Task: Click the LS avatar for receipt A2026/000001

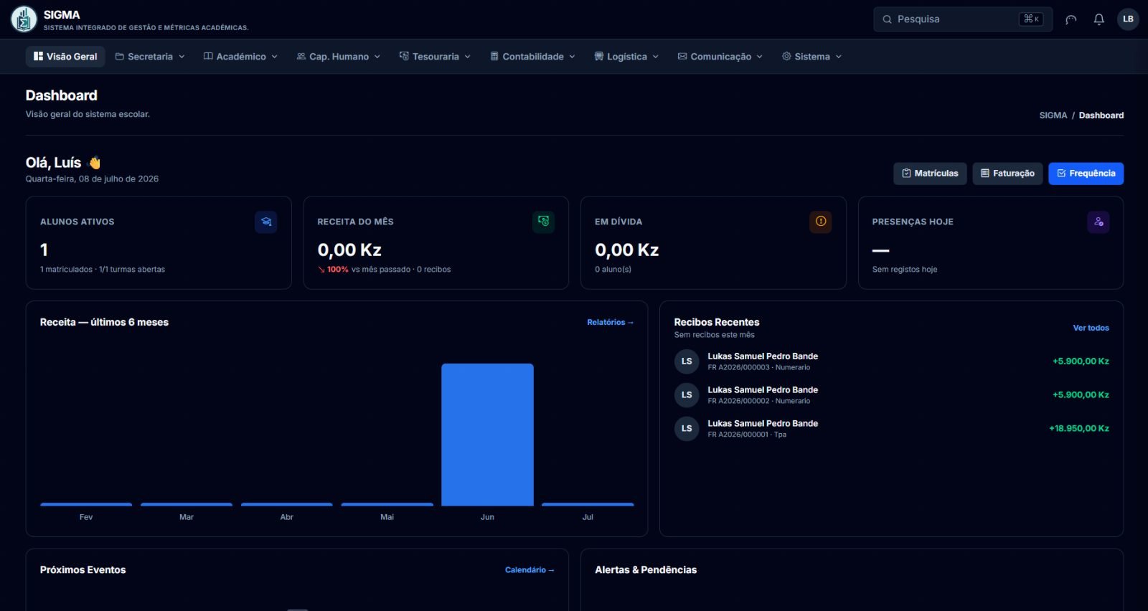Action: [x=687, y=429]
